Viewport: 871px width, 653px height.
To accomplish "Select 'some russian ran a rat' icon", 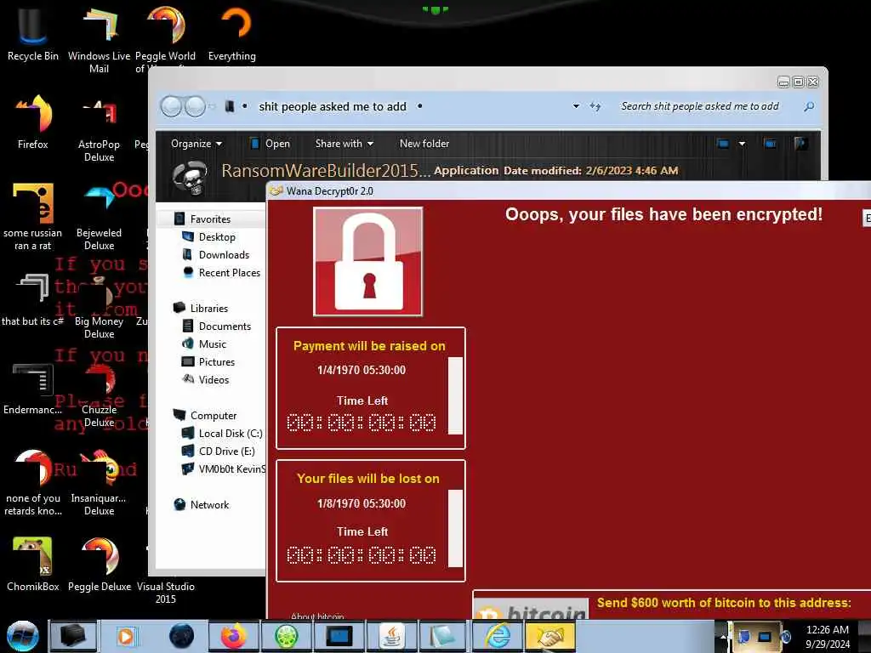I will coord(33,217).
